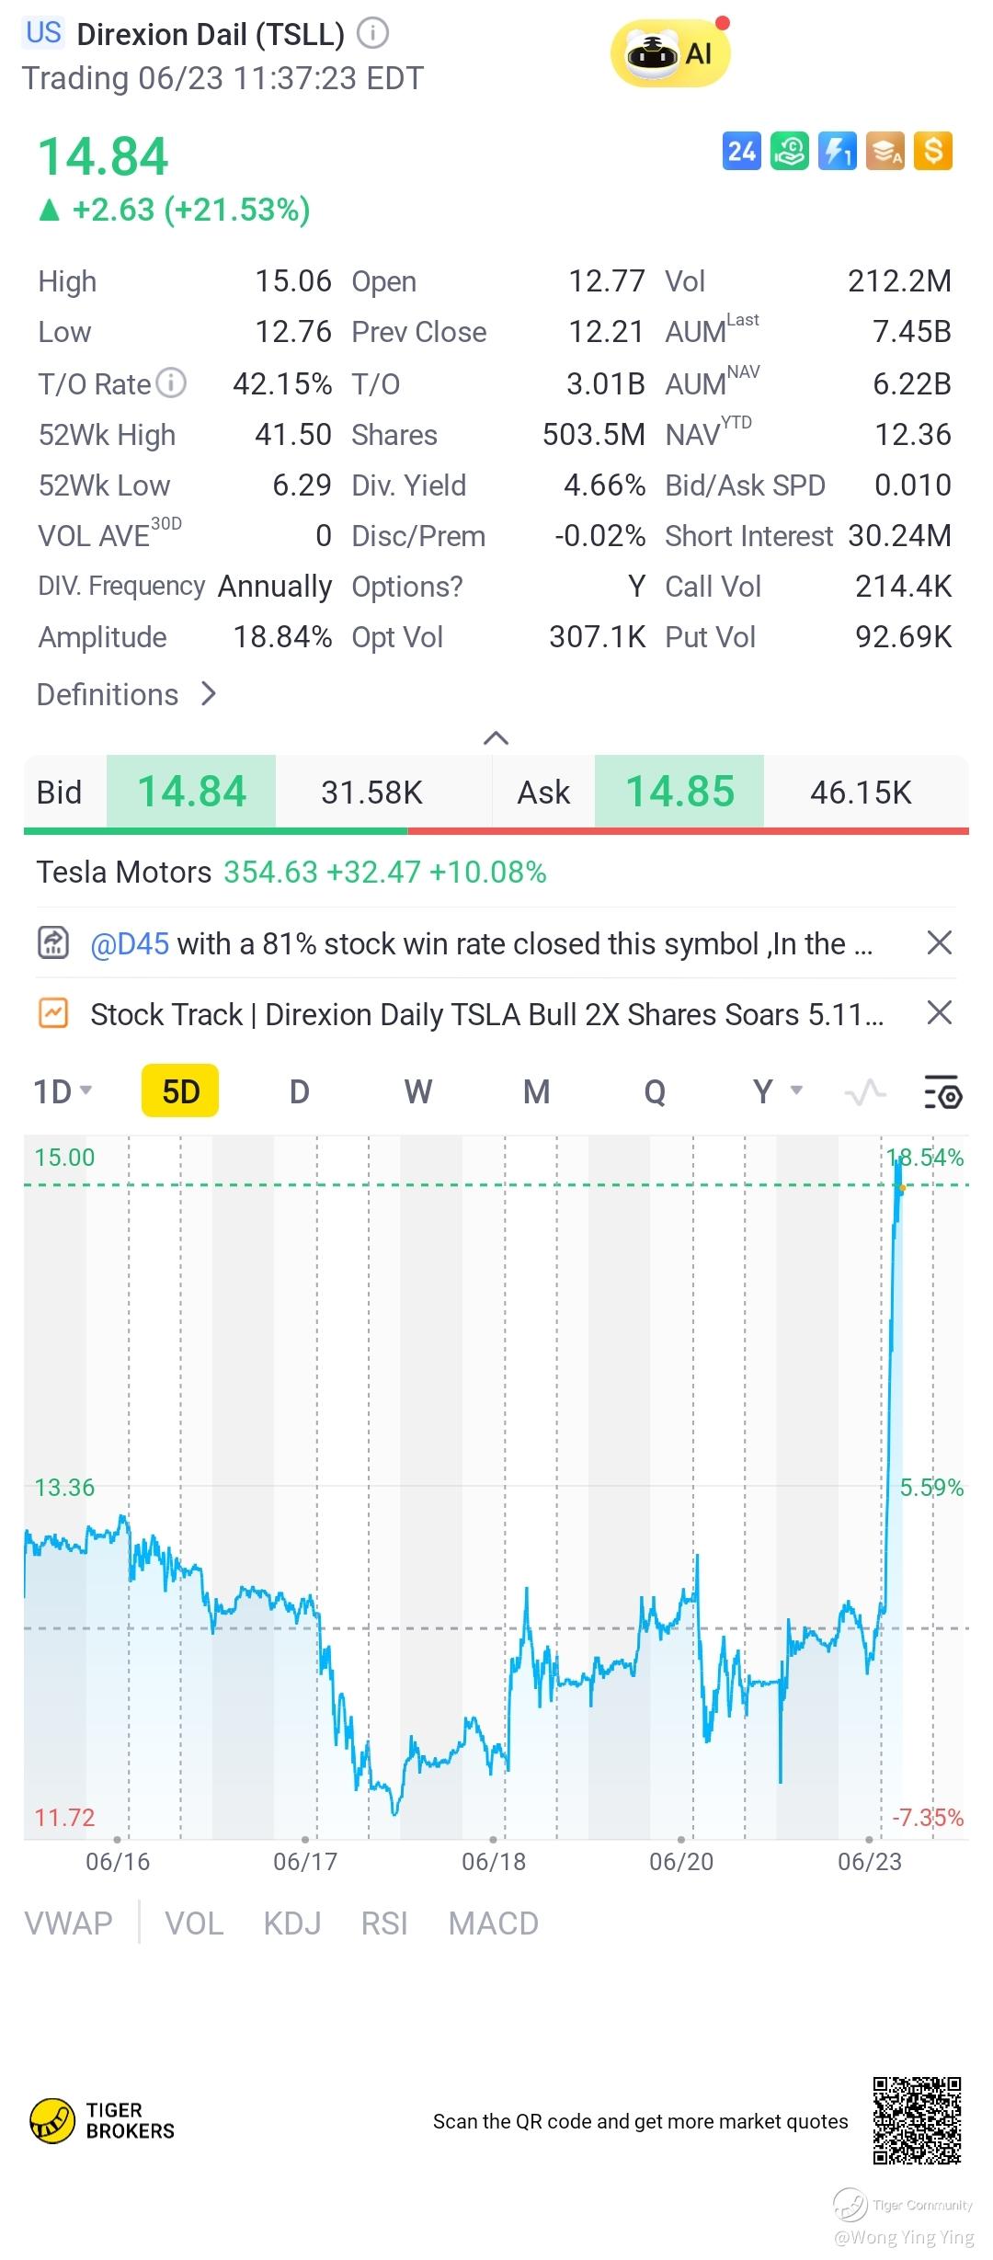Toggle the VOL indicator
This screenshot has height=2260, width=993.
194,1923
